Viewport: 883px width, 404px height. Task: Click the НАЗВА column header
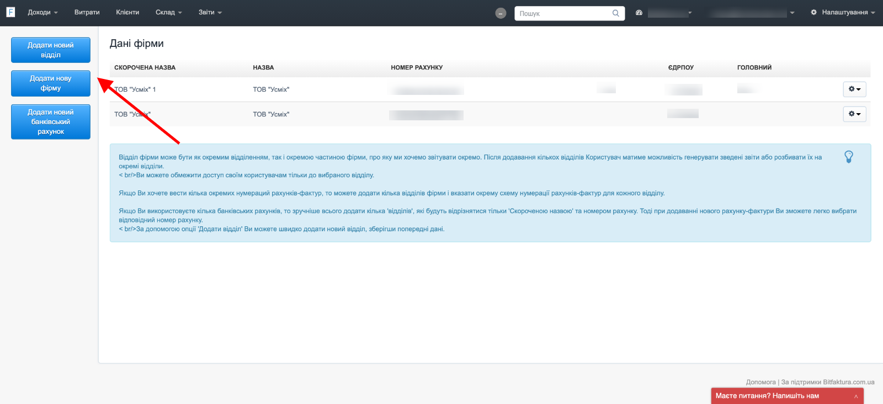[x=263, y=67]
